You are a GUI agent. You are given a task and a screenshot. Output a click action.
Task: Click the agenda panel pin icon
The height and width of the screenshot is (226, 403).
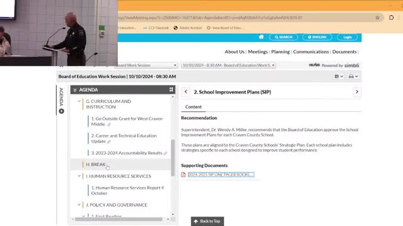tap(171, 89)
